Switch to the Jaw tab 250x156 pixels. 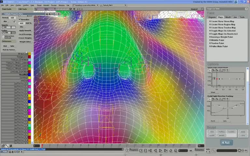tap(235, 17)
